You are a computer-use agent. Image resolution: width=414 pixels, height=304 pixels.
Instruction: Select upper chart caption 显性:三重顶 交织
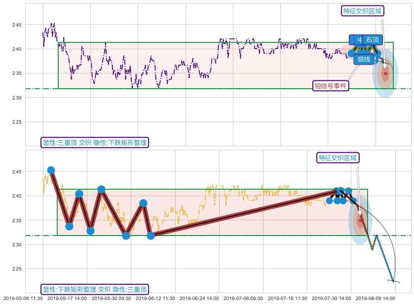[94, 142]
